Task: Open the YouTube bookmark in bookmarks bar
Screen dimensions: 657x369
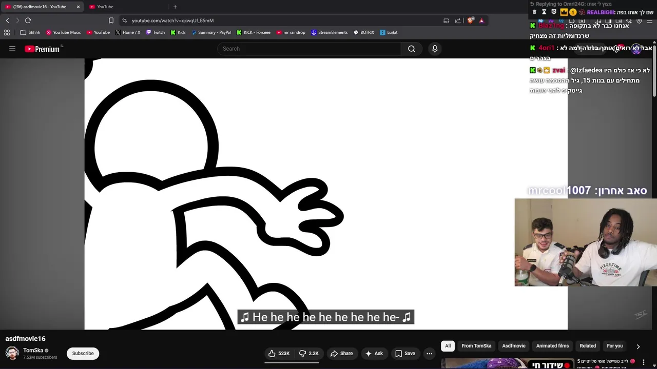Action: coord(98,32)
